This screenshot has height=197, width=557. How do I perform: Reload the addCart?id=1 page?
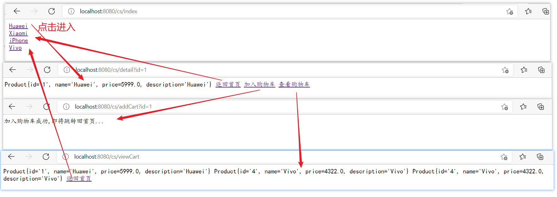pyautogui.click(x=47, y=107)
